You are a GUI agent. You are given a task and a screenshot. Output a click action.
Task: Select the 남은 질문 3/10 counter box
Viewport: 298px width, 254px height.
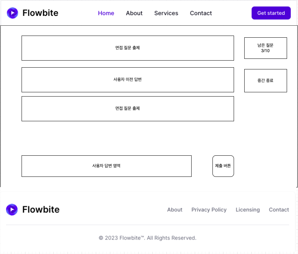(265, 48)
